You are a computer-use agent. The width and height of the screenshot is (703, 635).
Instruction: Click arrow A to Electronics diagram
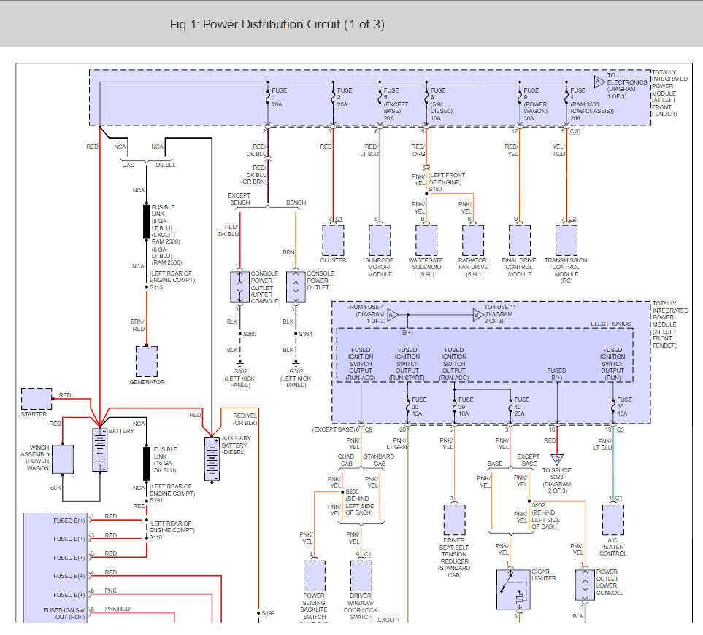click(599, 82)
